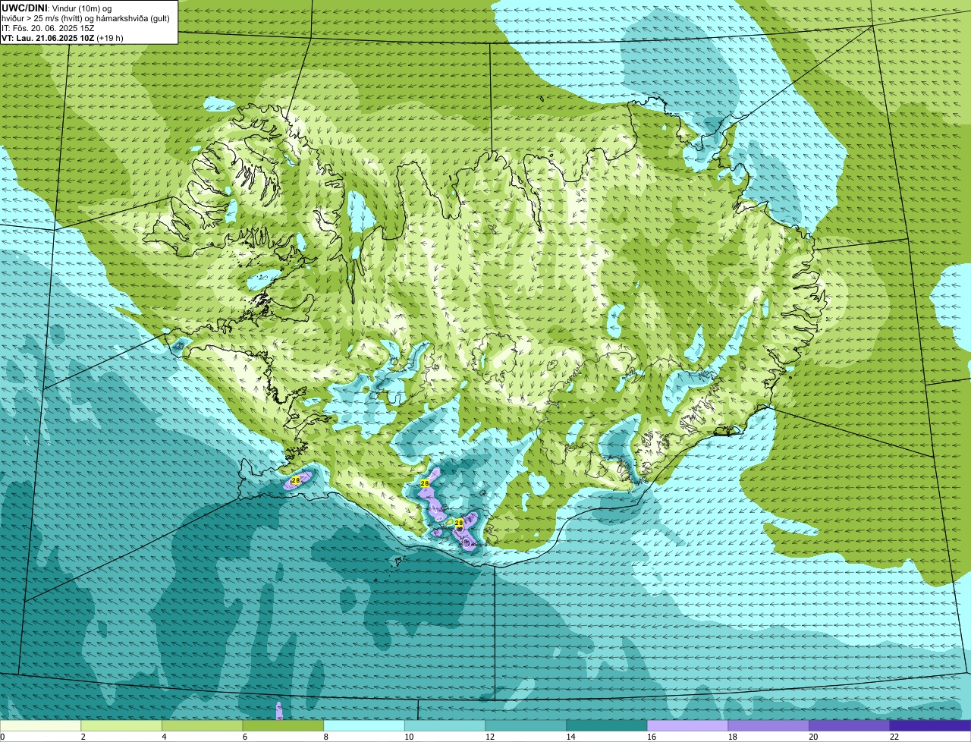
Task: Click the legend scale value 14
Action: [570, 737]
